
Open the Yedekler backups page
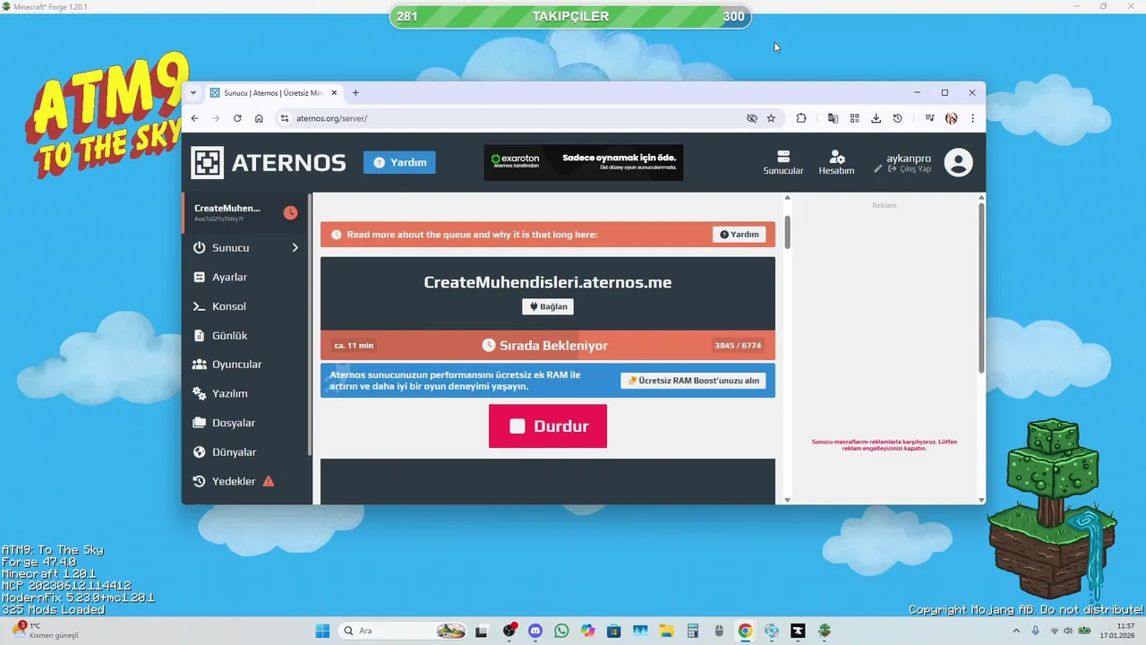[246, 481]
